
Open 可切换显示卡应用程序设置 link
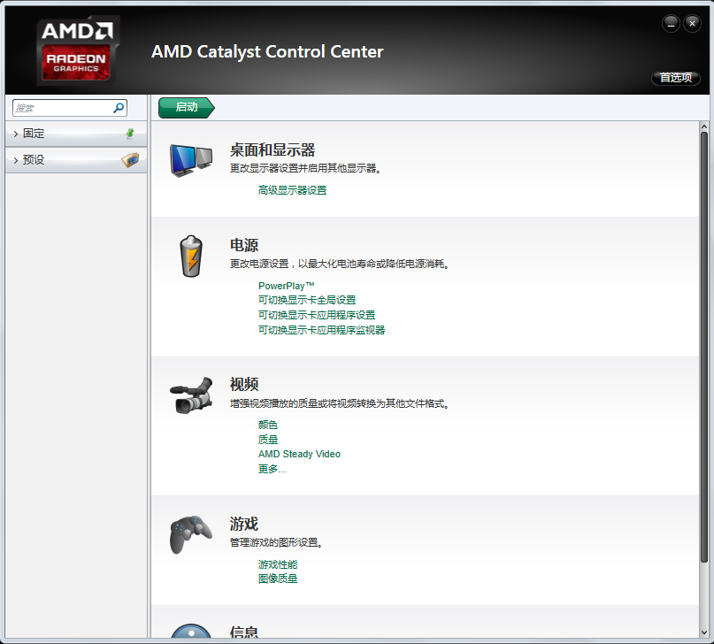tap(317, 315)
